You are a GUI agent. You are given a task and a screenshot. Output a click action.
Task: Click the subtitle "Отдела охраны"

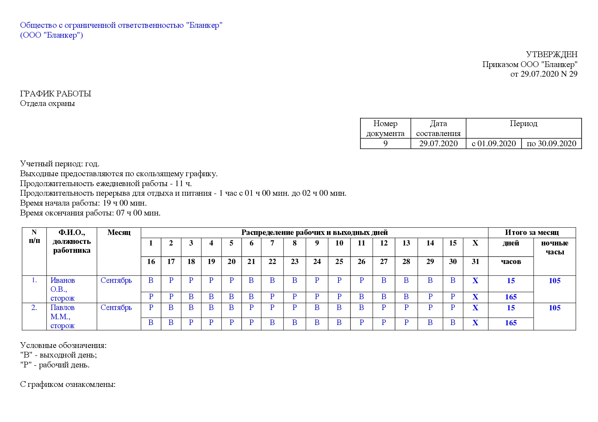[47, 103]
